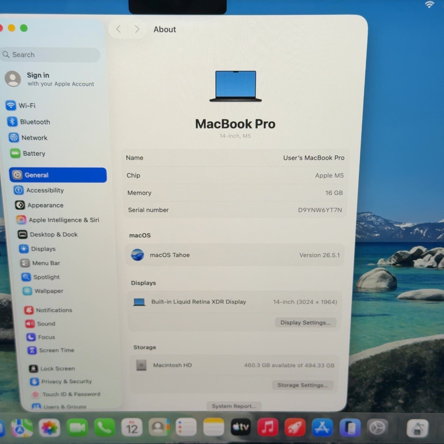Click the MacBook Pro laptop image
Viewport: 444px width, 444px height.
[236, 86]
